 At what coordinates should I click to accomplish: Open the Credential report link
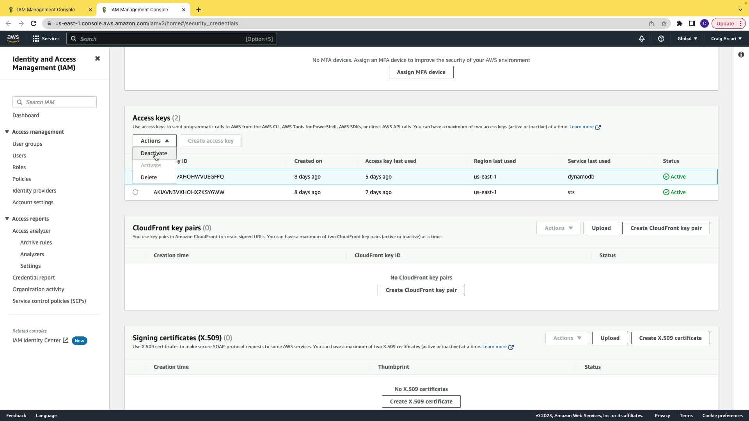click(34, 278)
